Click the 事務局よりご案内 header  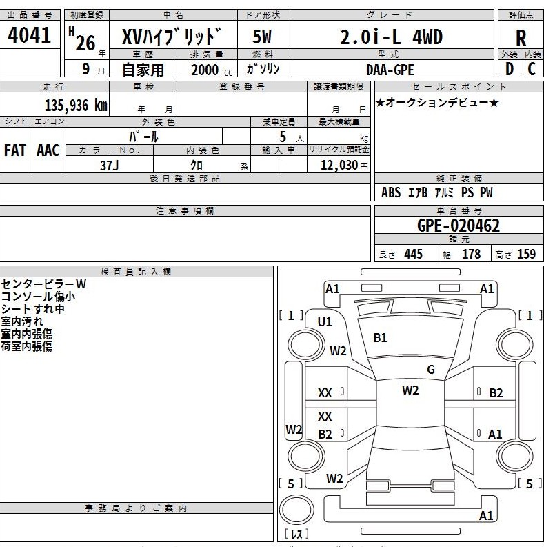136,508
